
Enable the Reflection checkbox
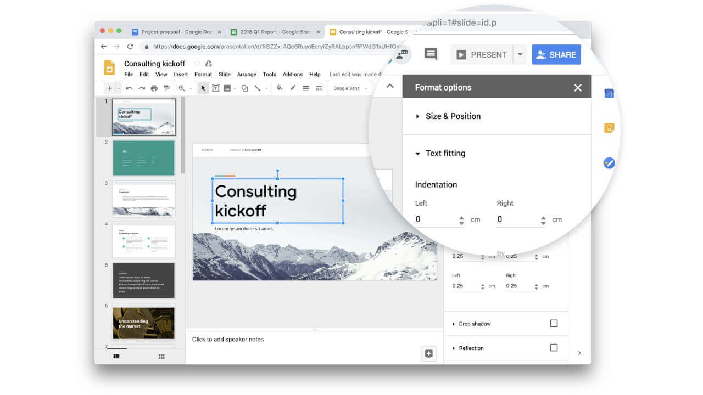pyautogui.click(x=554, y=348)
